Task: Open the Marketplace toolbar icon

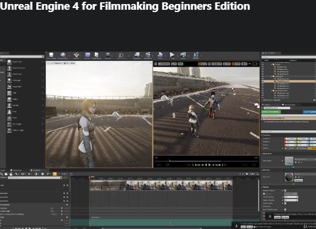Action: tap(97, 55)
